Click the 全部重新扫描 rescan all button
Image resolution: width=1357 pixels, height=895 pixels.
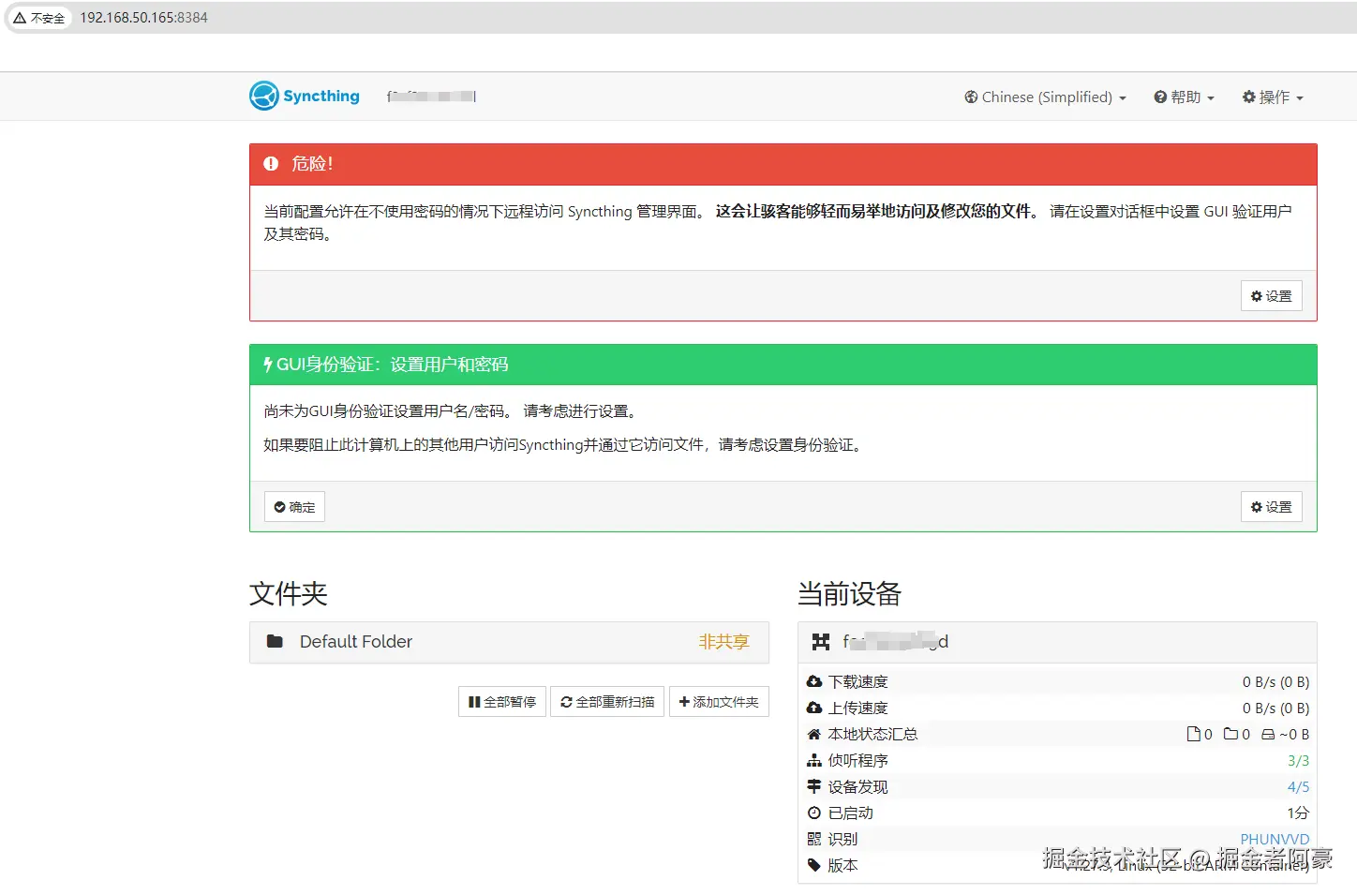pos(607,702)
